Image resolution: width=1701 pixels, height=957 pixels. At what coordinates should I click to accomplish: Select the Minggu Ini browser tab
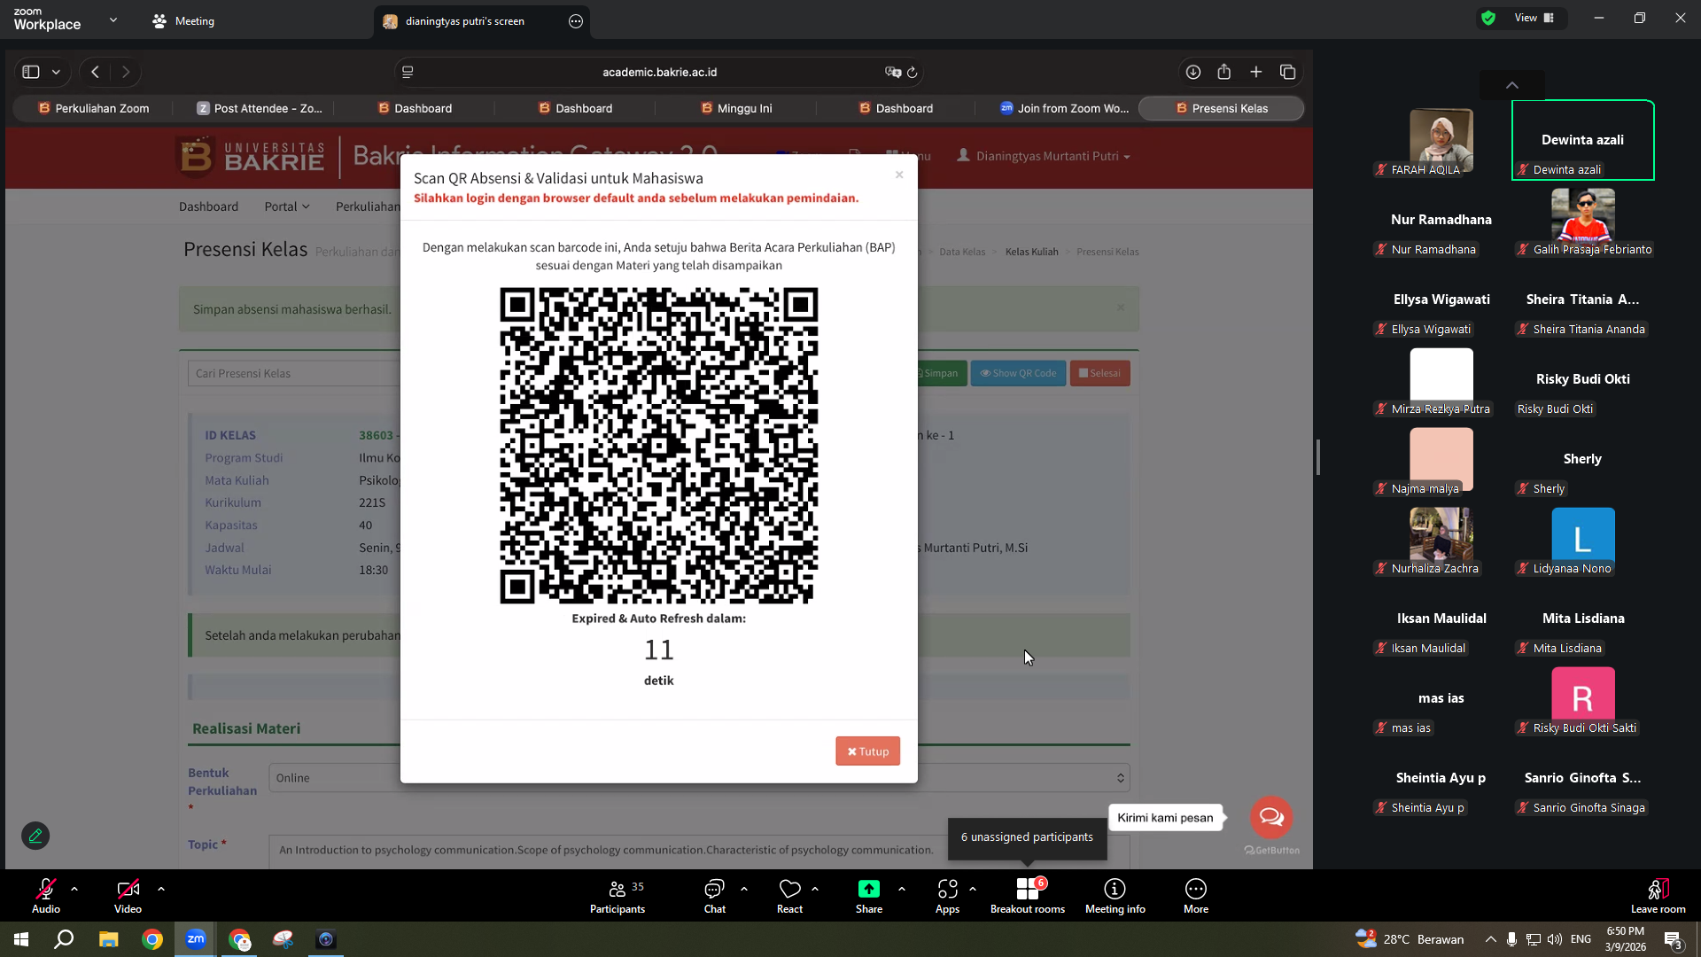point(736,108)
